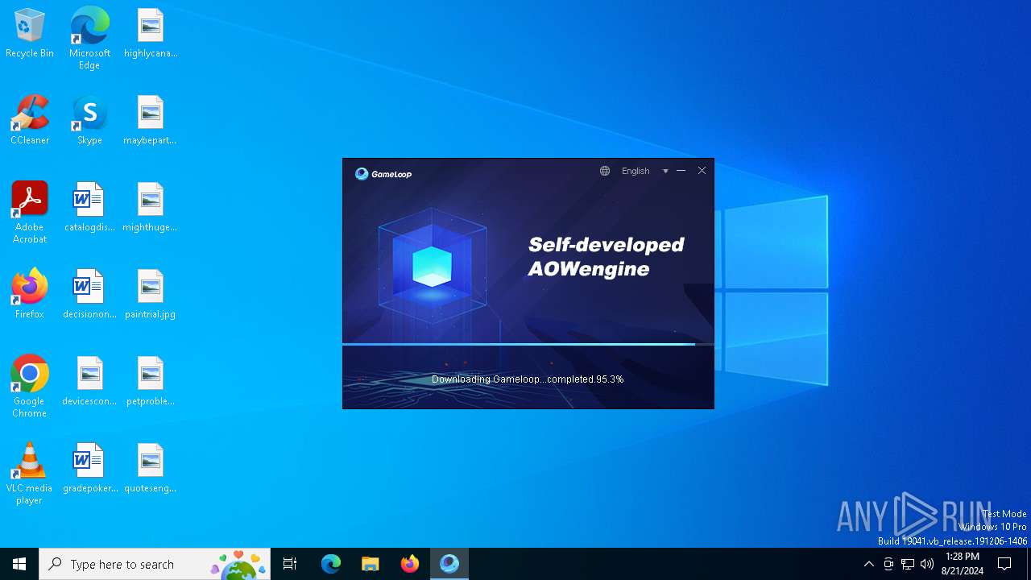Click the volume speaker tray icon
Screen dimensions: 1031x580
[x=927, y=564]
